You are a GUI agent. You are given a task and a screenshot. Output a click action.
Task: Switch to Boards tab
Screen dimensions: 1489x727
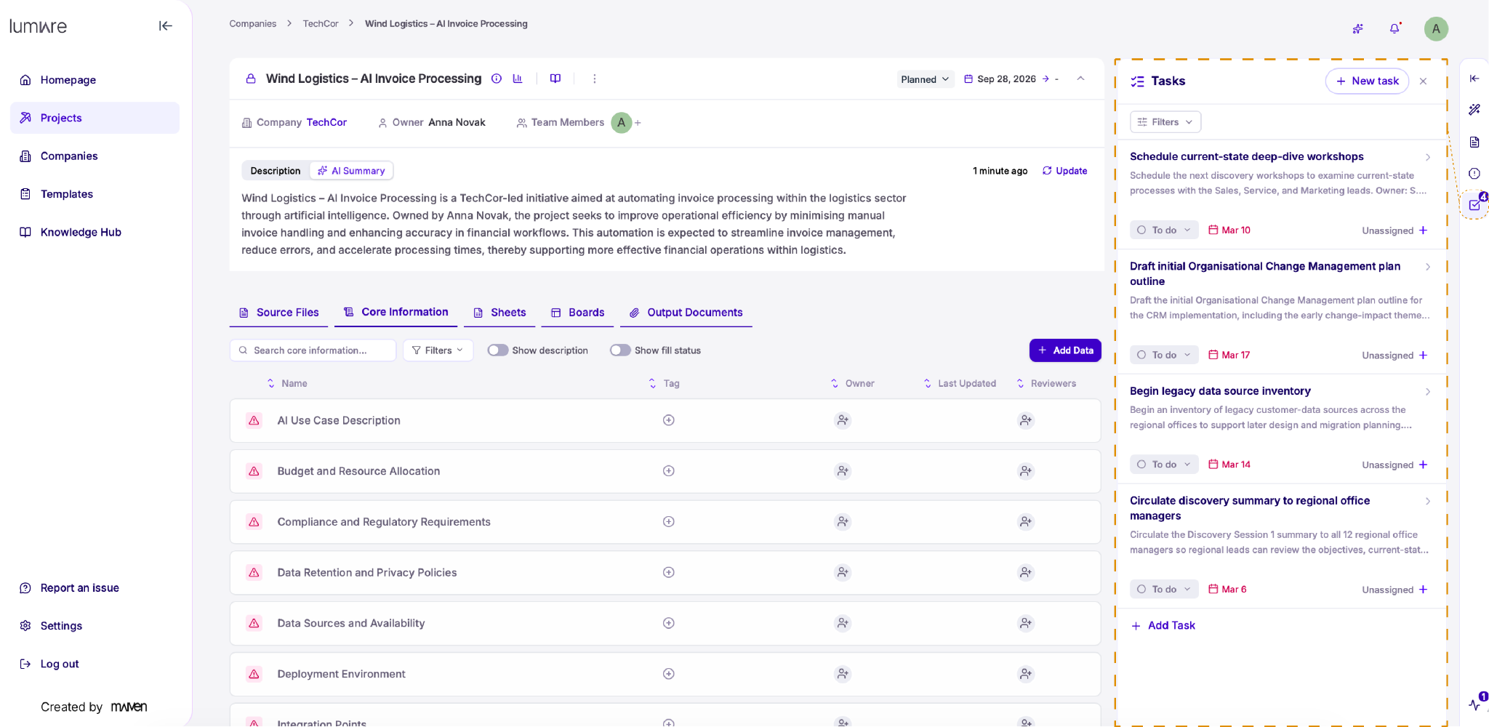pyautogui.click(x=578, y=313)
